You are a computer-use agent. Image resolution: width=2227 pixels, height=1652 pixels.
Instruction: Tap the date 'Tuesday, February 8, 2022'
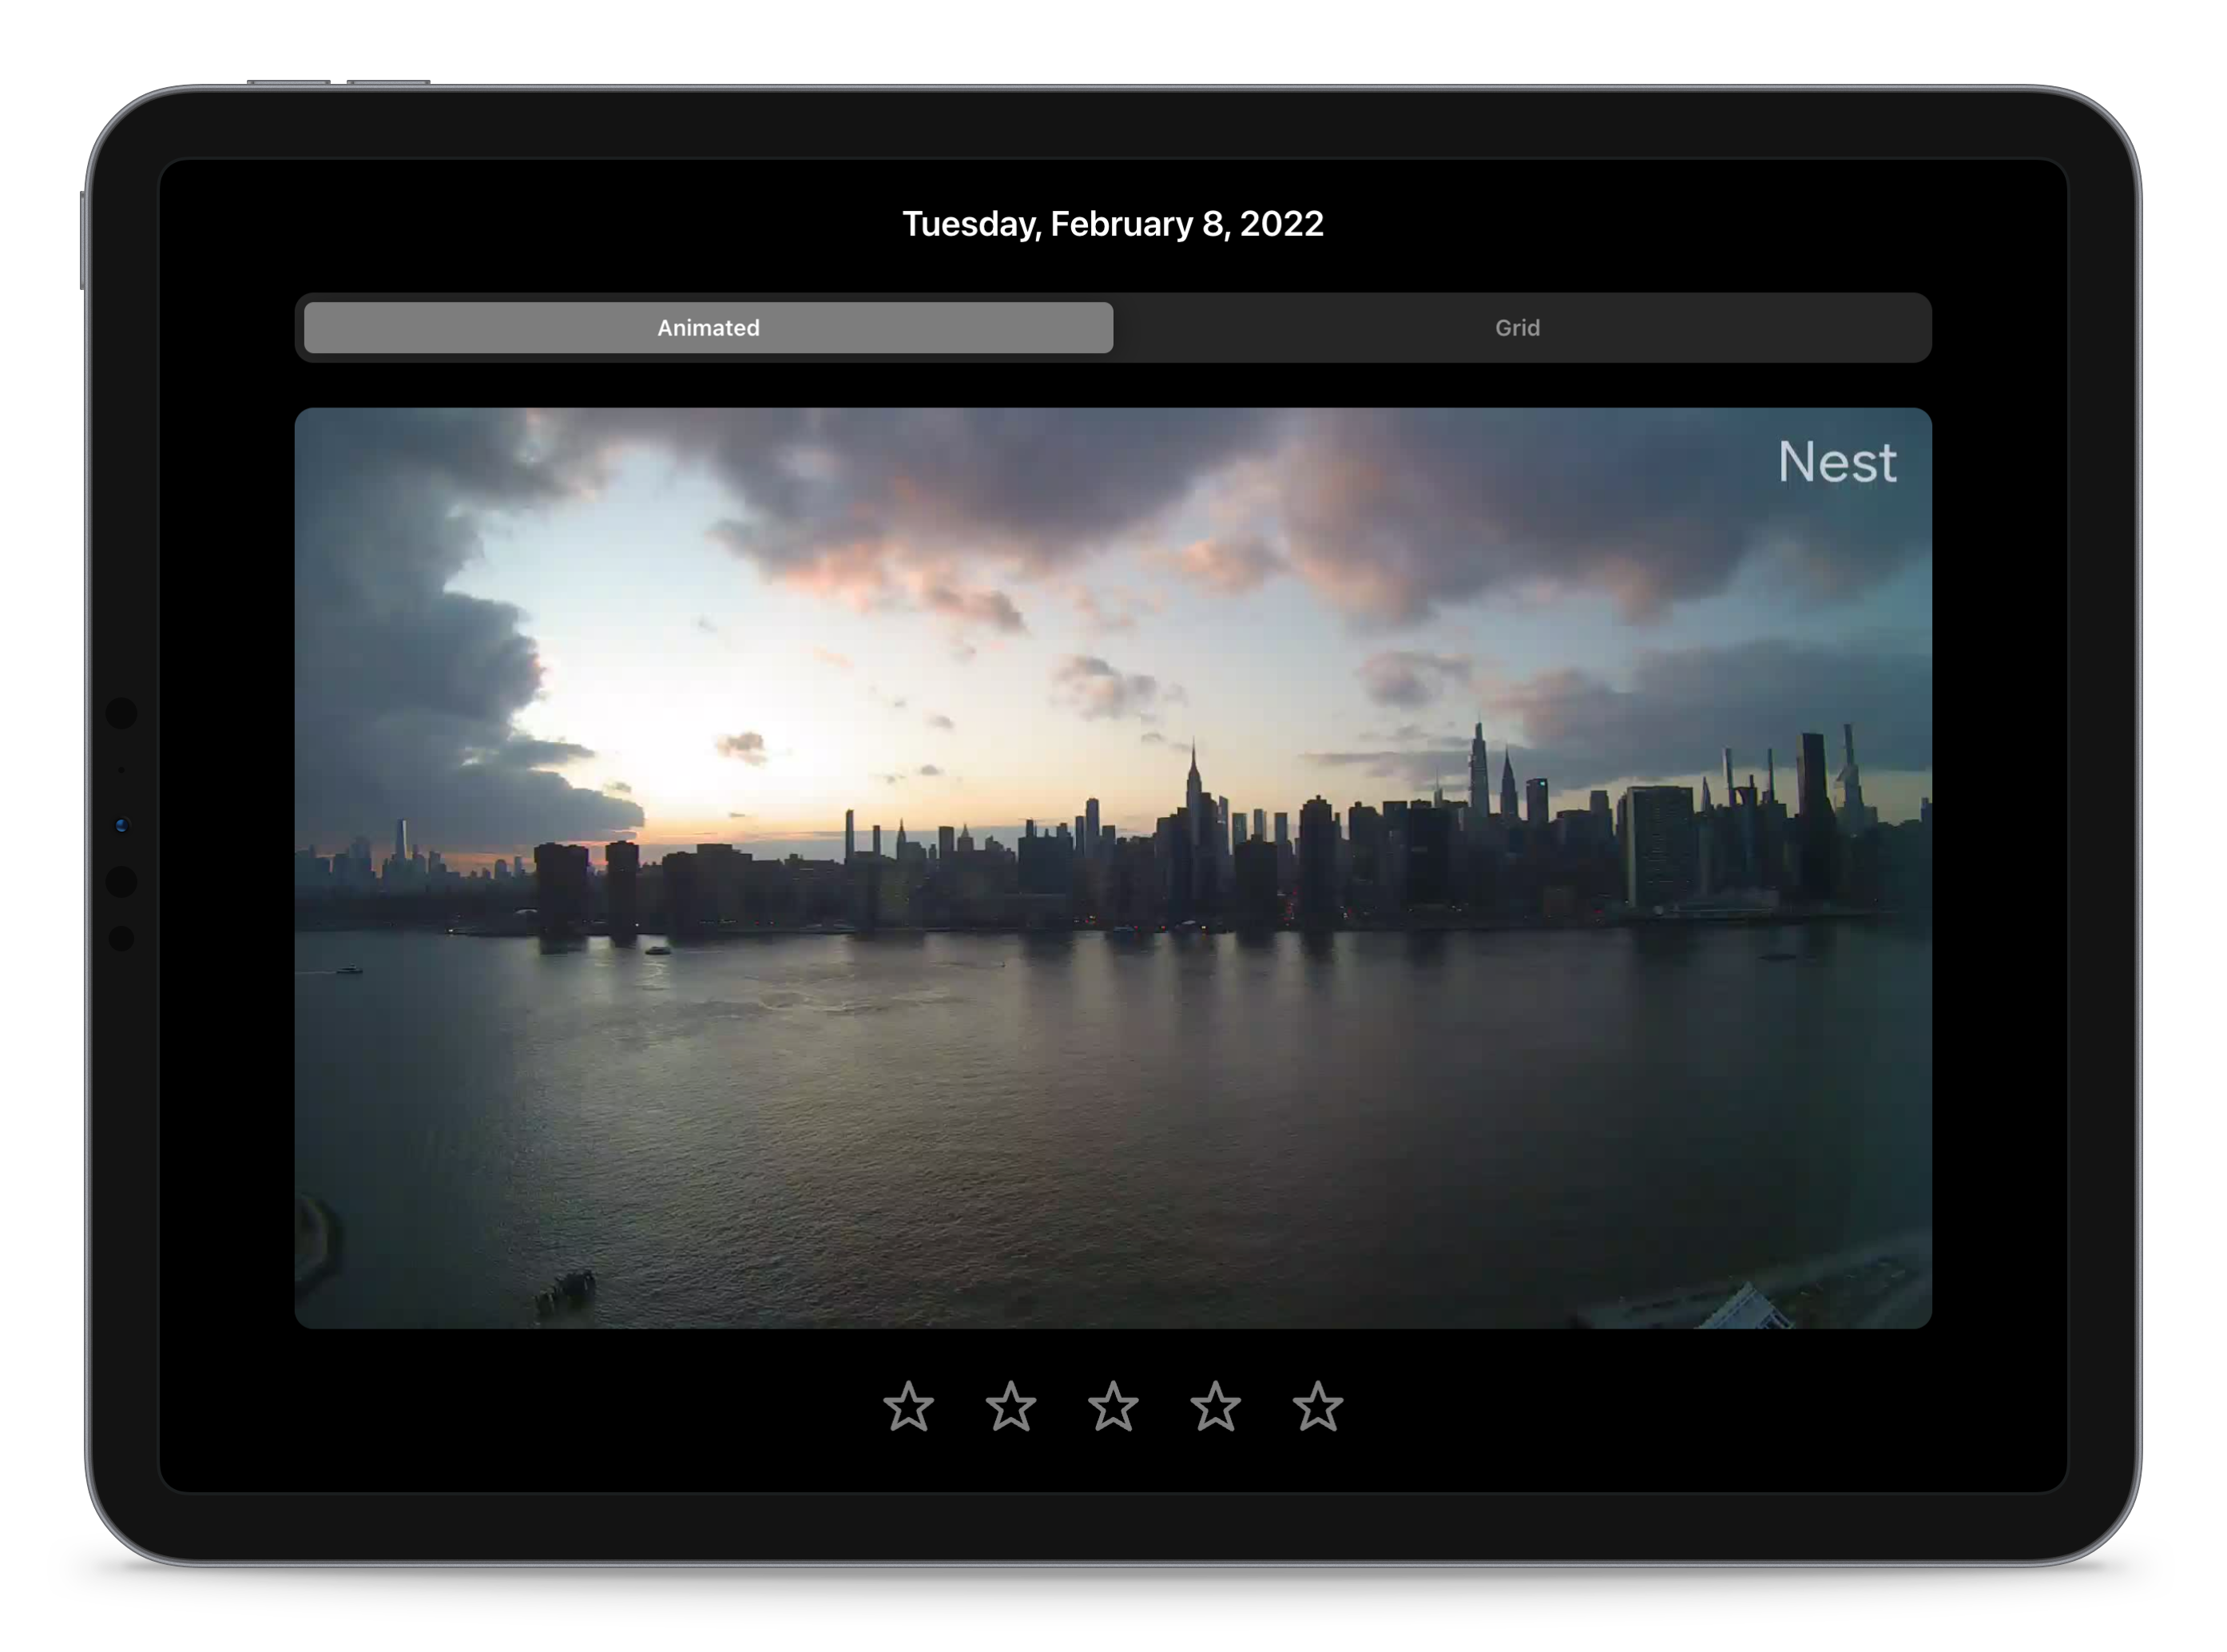pyautogui.click(x=1113, y=224)
